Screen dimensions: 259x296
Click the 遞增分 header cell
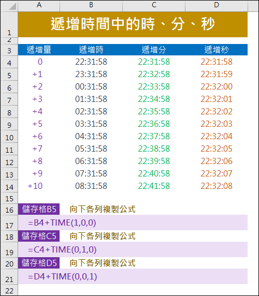click(x=154, y=50)
